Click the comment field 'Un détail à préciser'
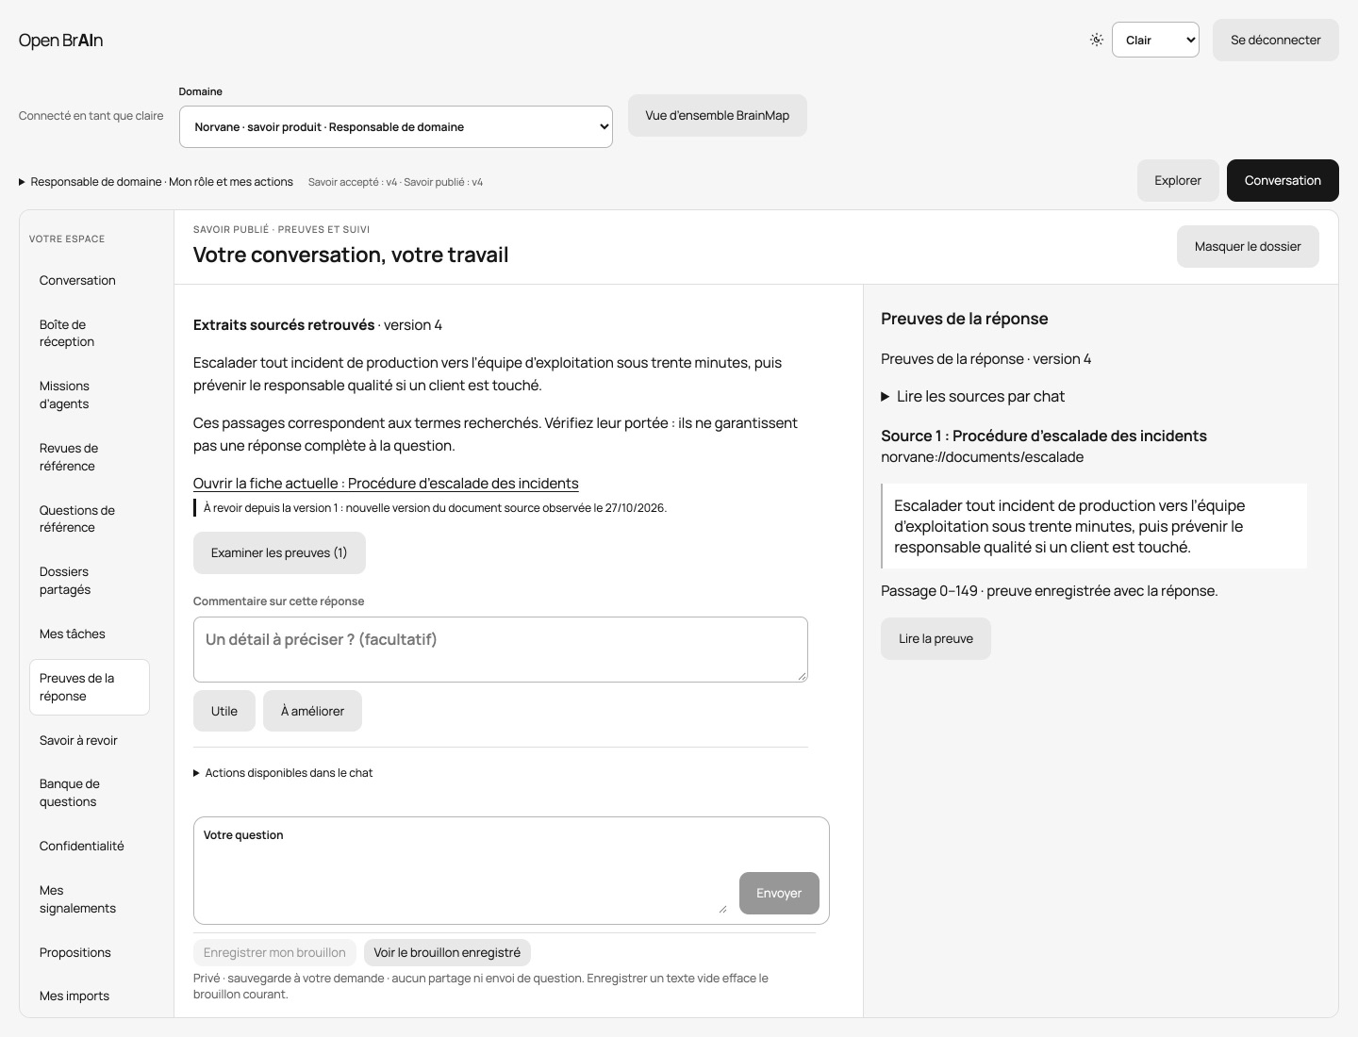The width and height of the screenshot is (1358, 1037). click(x=501, y=650)
